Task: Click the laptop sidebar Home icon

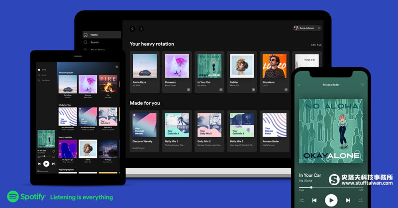Action: 86,35
